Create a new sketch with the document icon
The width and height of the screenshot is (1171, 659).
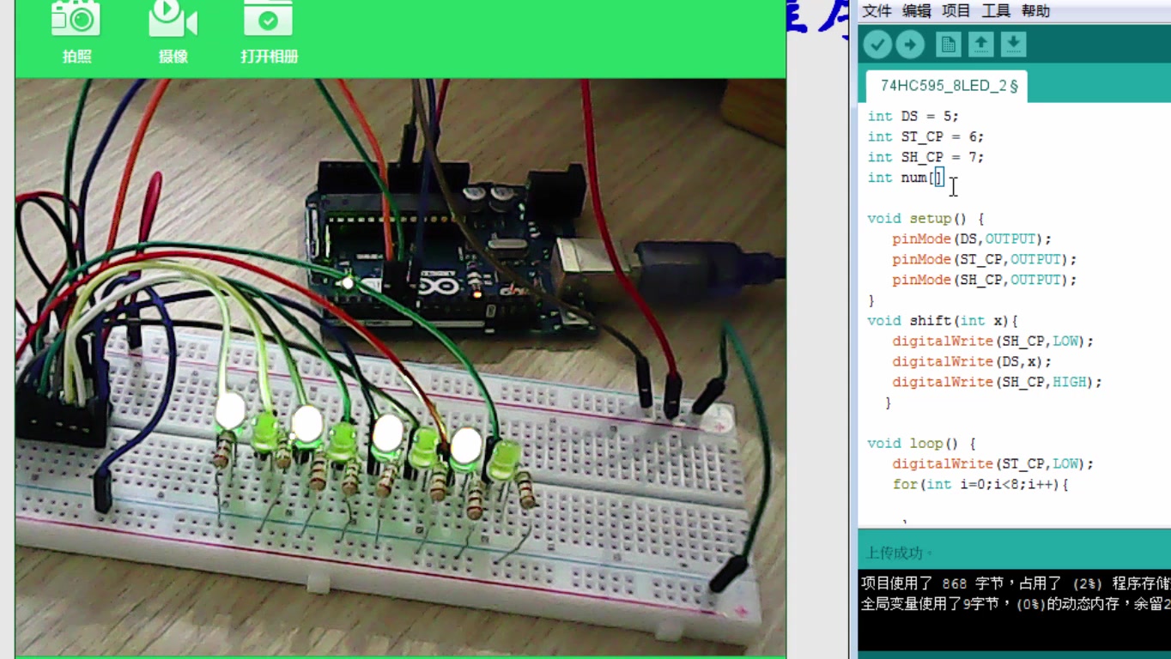point(948,44)
